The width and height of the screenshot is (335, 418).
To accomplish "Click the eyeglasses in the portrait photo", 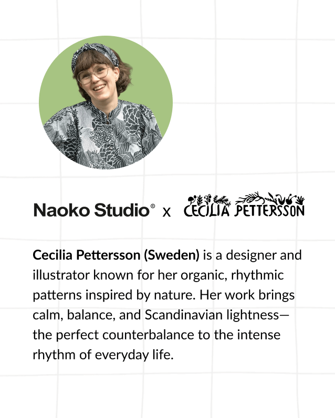I will (95, 74).
